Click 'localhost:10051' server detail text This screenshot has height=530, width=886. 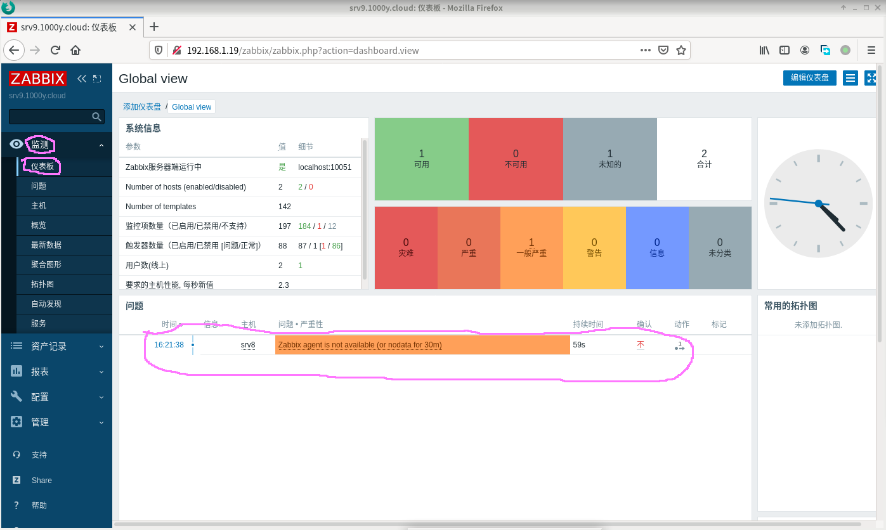click(x=325, y=167)
